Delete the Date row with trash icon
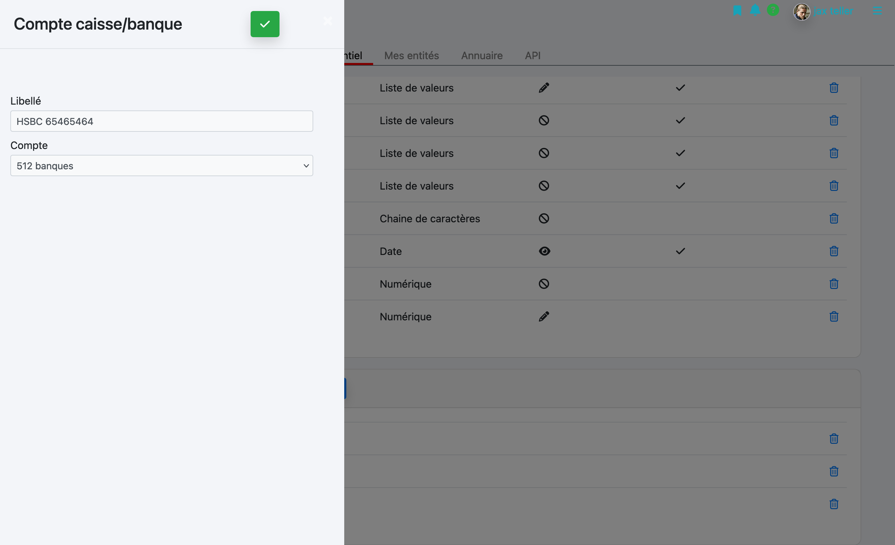Viewport: 895px width, 545px height. [x=834, y=251]
